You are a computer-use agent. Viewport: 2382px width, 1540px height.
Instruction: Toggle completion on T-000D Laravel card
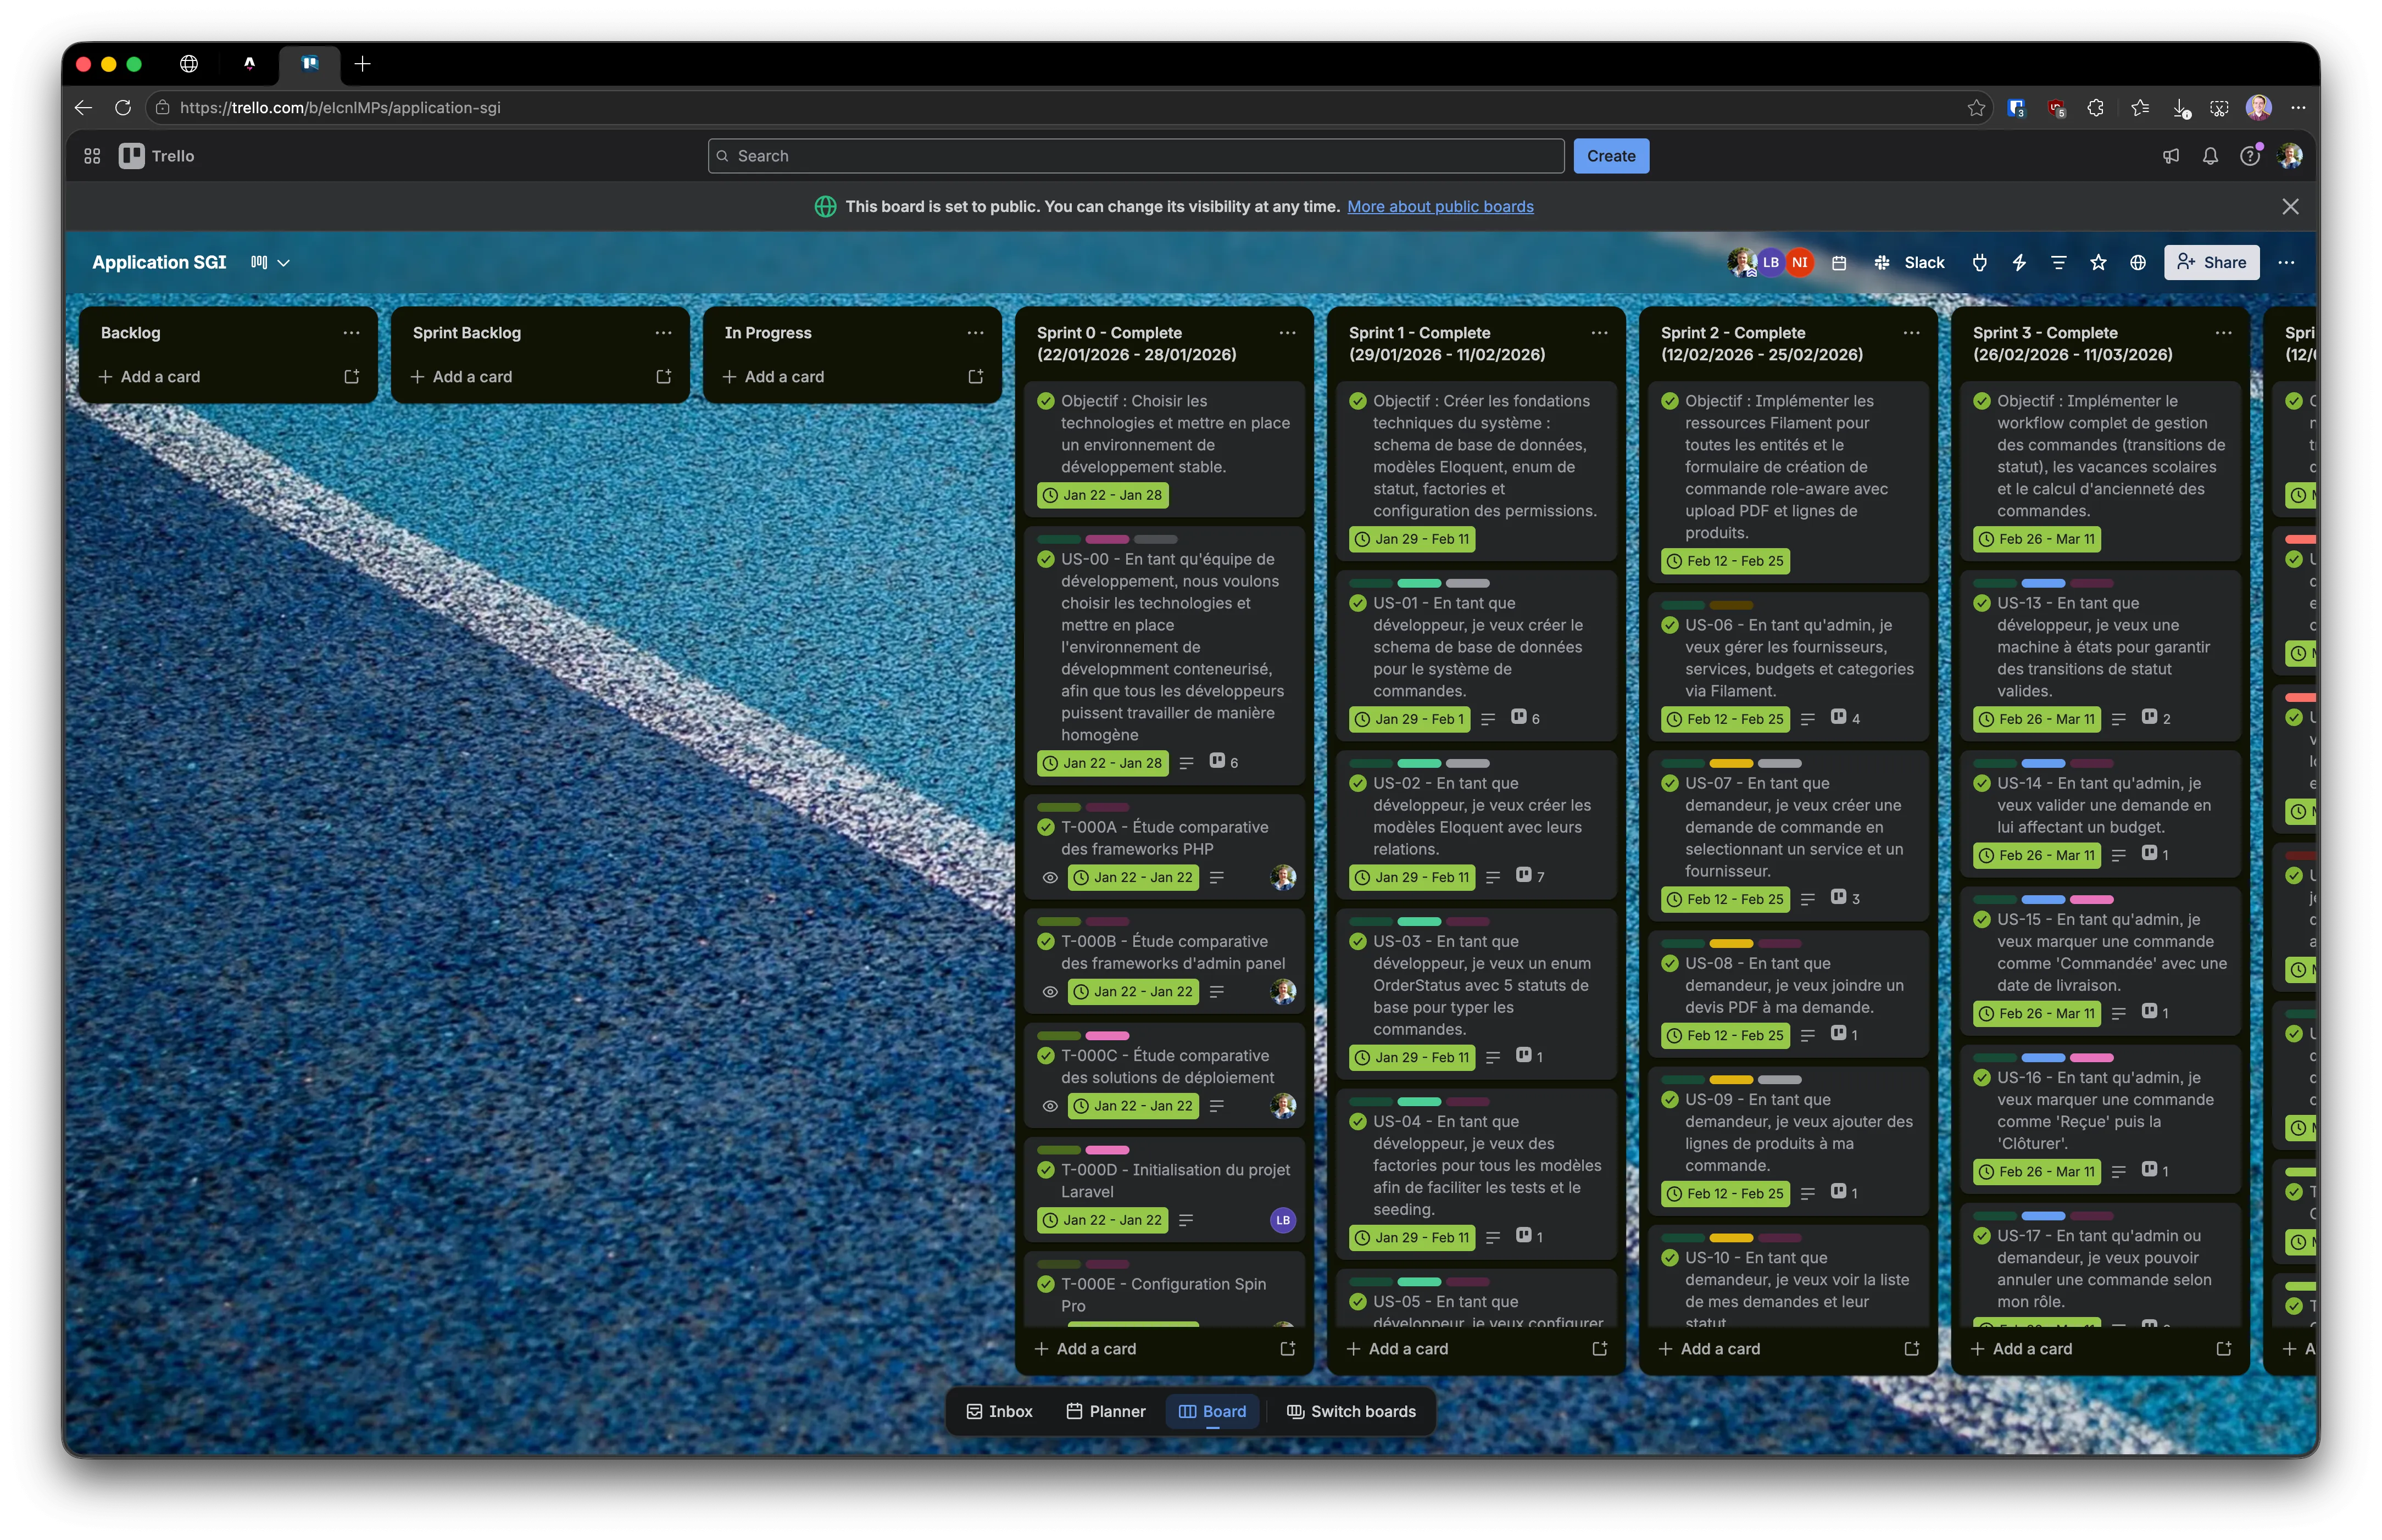pos(1046,1170)
